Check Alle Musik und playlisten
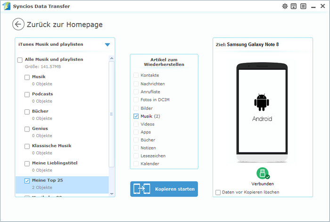330x222 pixels. pos(20,60)
